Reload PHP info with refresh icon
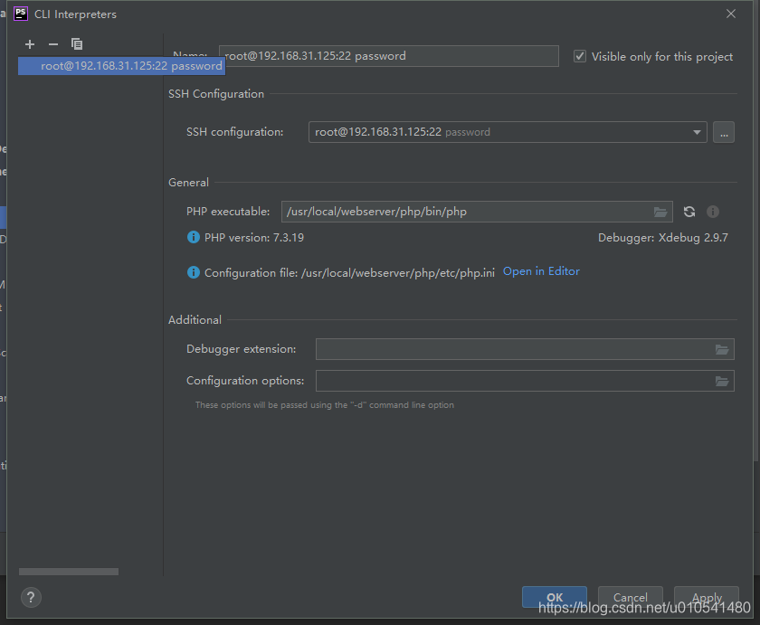The width and height of the screenshot is (760, 625). point(689,212)
